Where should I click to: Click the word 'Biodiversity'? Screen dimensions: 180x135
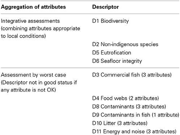(x=115, y=21)
